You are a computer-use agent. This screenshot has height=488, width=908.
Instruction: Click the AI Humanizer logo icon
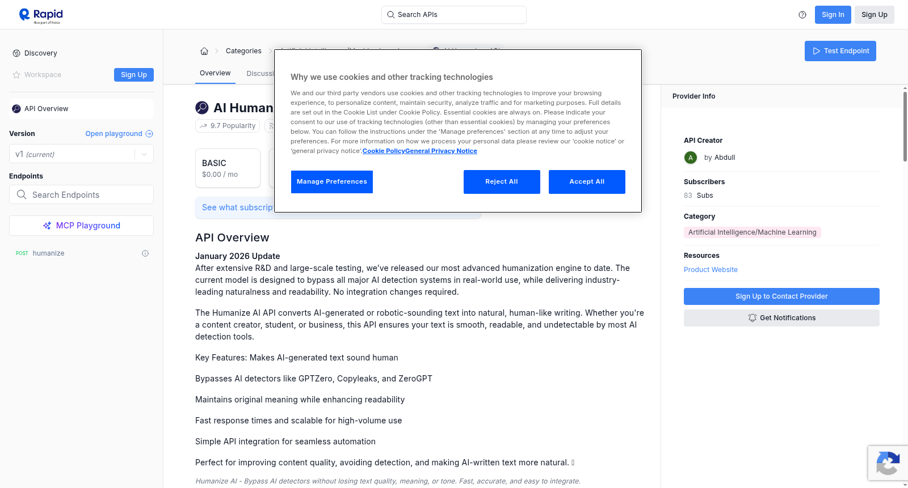click(x=202, y=108)
